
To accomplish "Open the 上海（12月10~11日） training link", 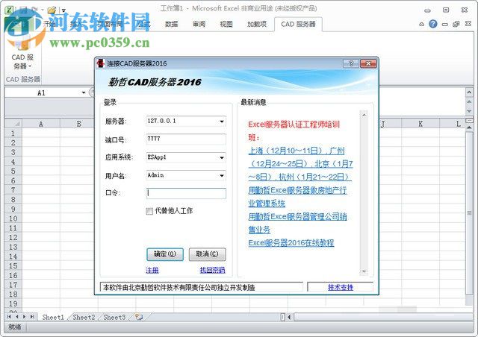I will [x=288, y=151].
